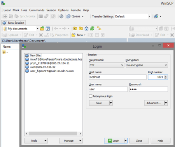Select New Site in the site list
Screen dimensions: 175x147
33,55
